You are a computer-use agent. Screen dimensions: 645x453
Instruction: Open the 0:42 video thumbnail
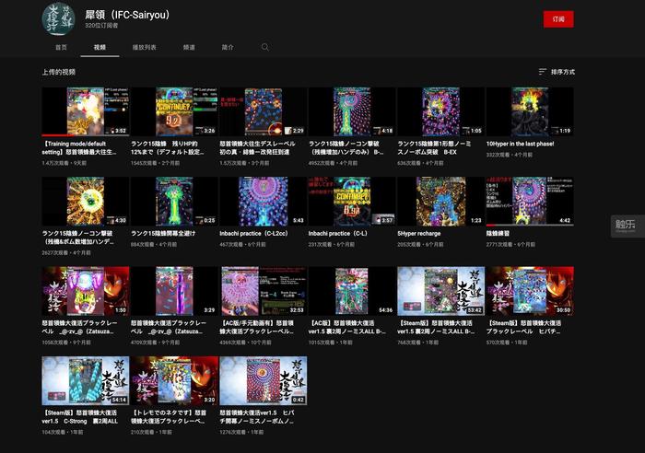[264, 380]
